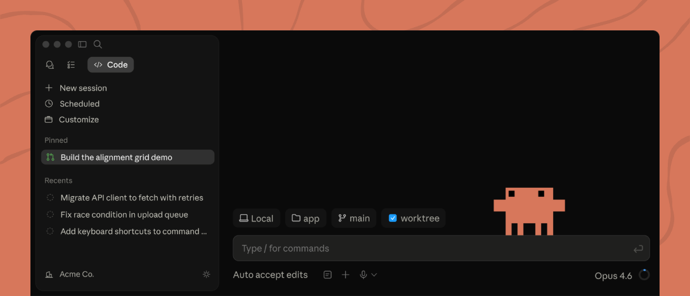
Task: Choose the app folder chip
Action: (x=305, y=218)
